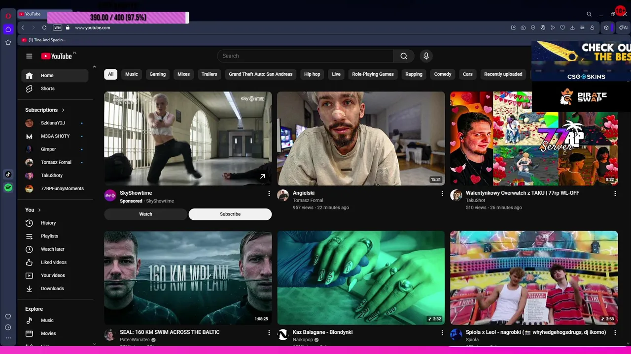Open options for the SEAL 160 KM video

(x=269, y=332)
